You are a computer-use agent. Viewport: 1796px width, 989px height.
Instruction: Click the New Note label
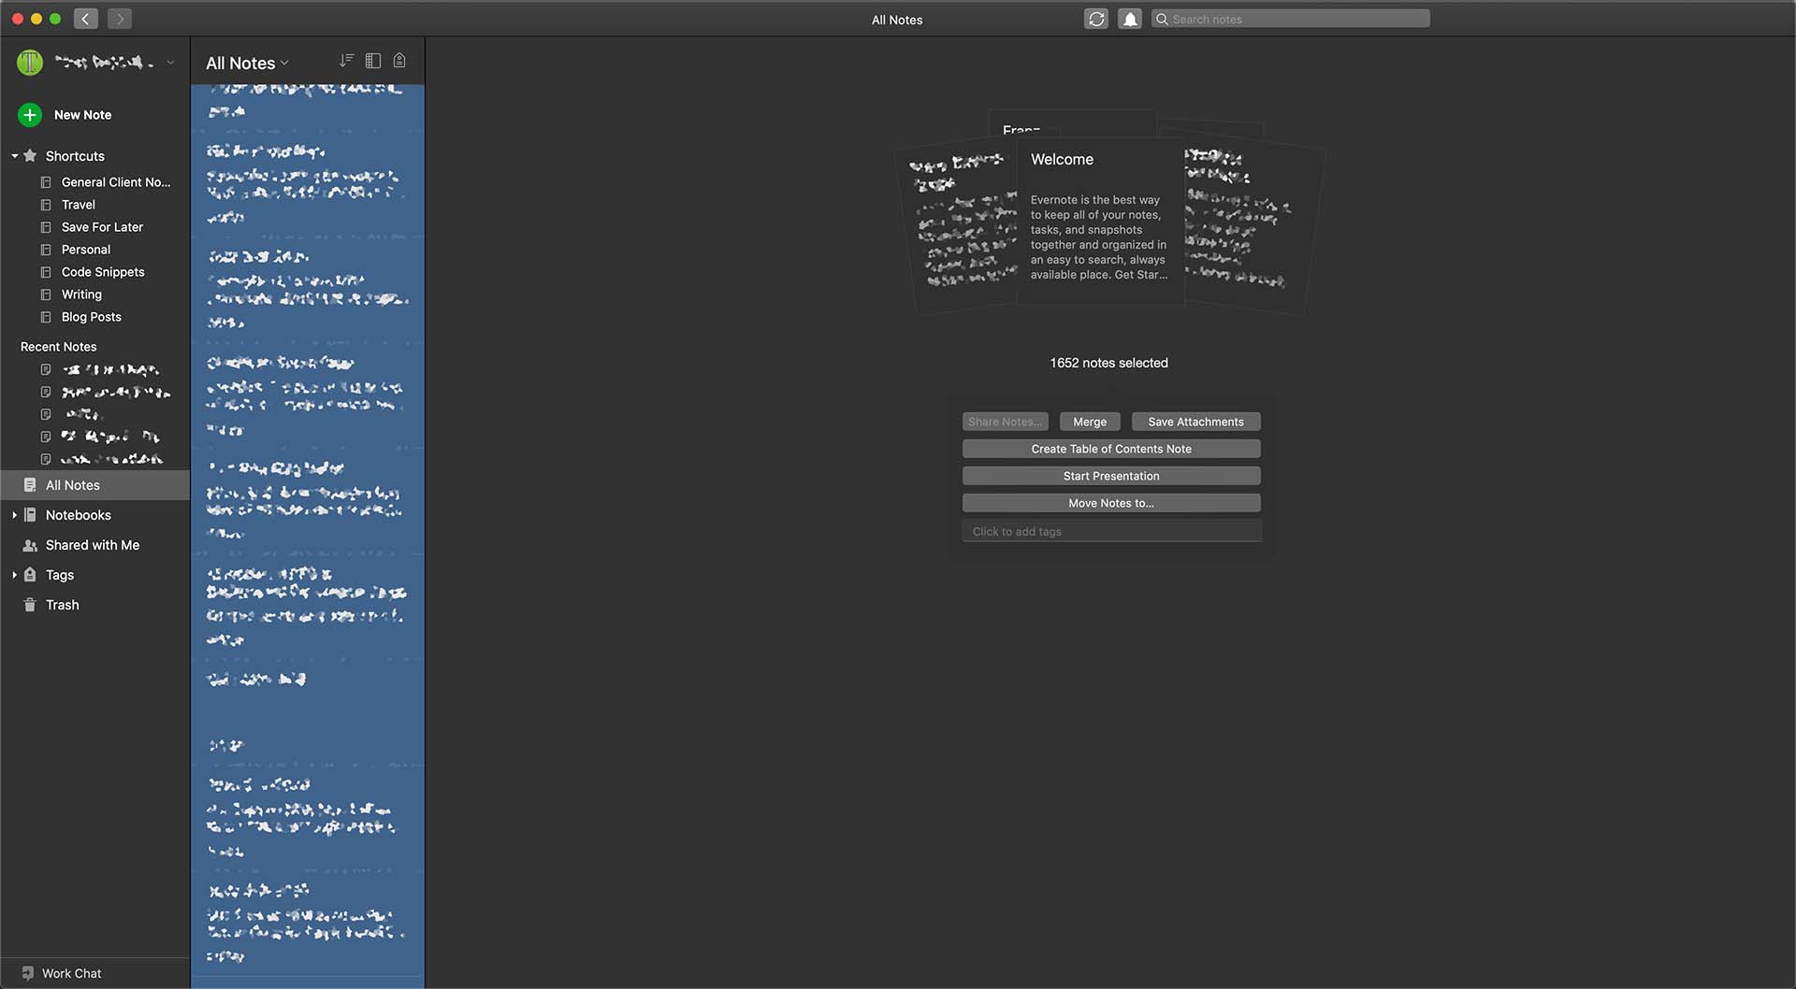tap(82, 115)
